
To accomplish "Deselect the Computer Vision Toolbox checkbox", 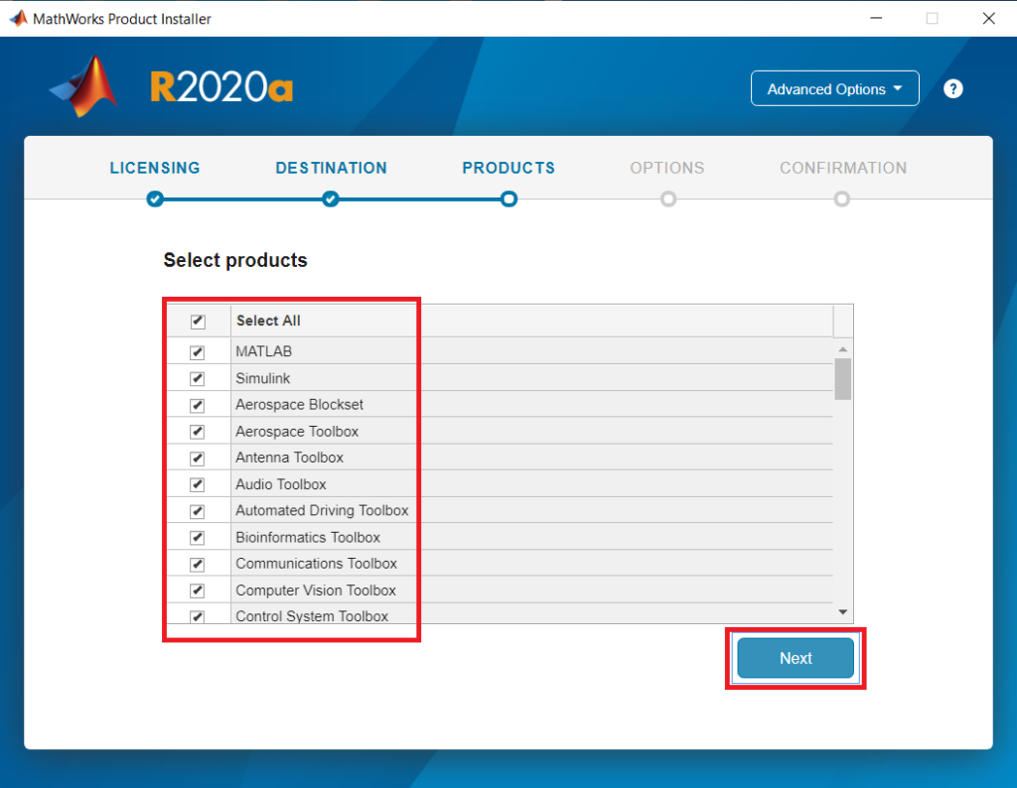I will pos(197,591).
